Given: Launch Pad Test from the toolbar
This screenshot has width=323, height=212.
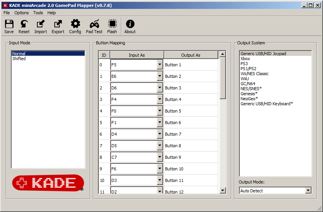Looking at the screenshot, I should pyautogui.click(x=94, y=26).
